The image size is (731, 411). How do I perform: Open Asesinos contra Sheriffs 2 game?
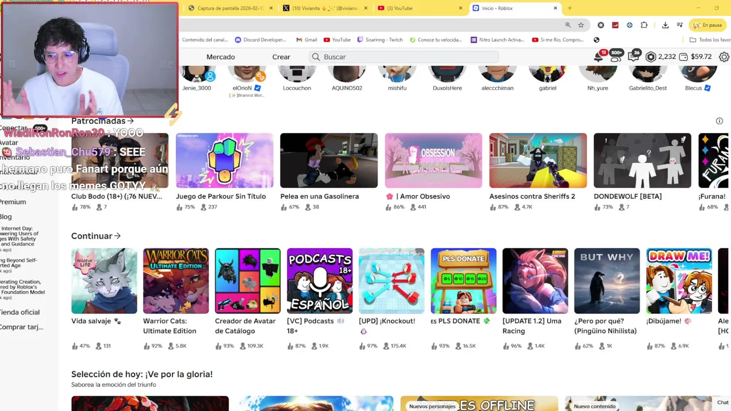tap(538, 160)
